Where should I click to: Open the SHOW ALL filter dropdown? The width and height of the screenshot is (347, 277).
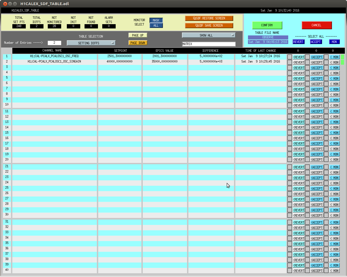tap(209, 35)
